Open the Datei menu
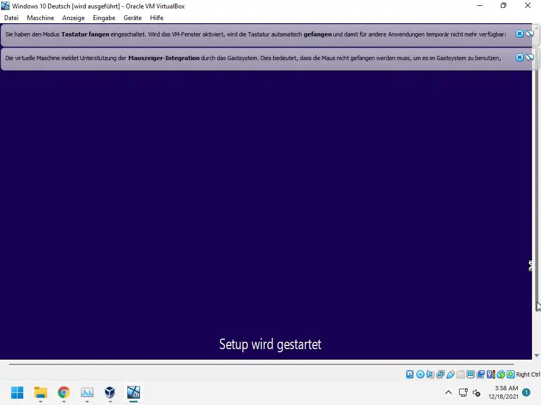 pyautogui.click(x=12, y=18)
